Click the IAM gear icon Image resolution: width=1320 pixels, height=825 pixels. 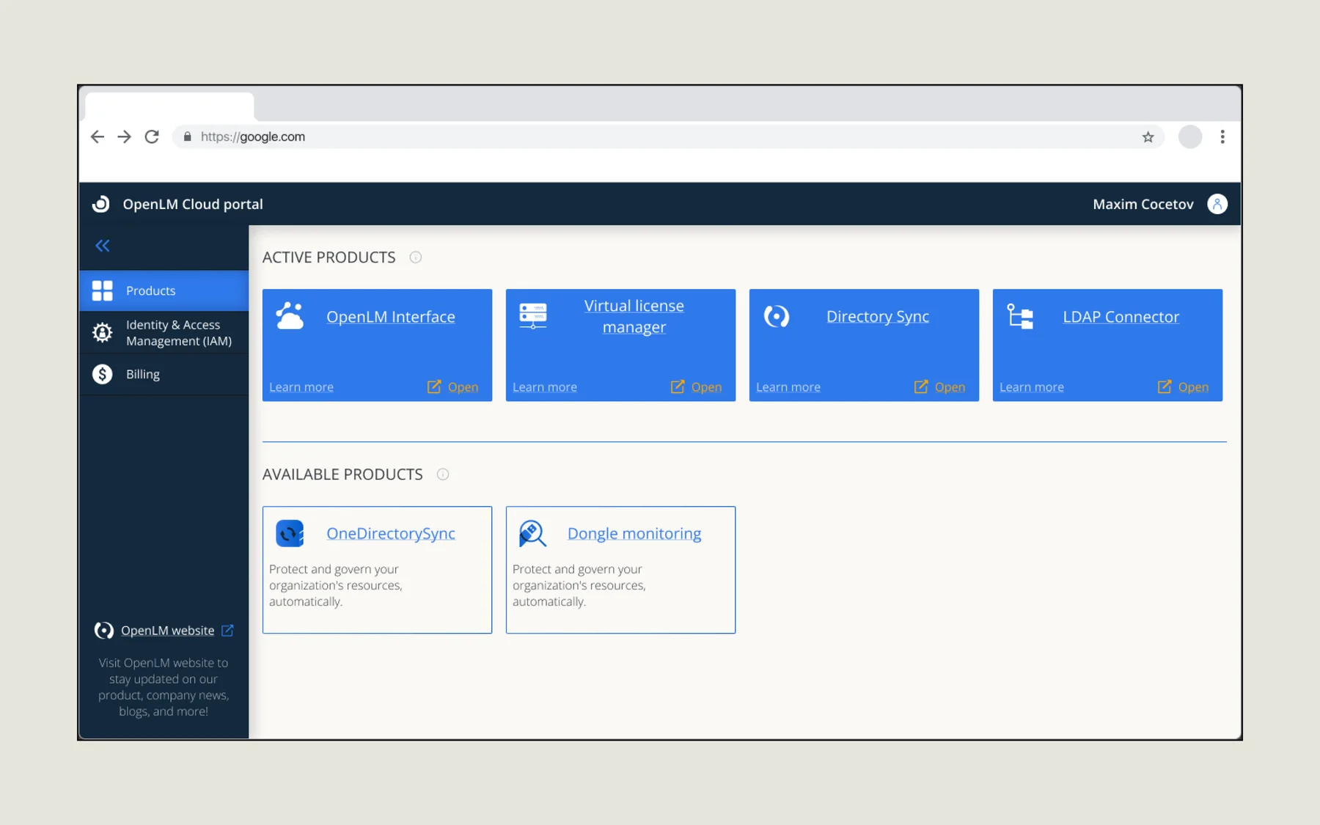point(102,333)
